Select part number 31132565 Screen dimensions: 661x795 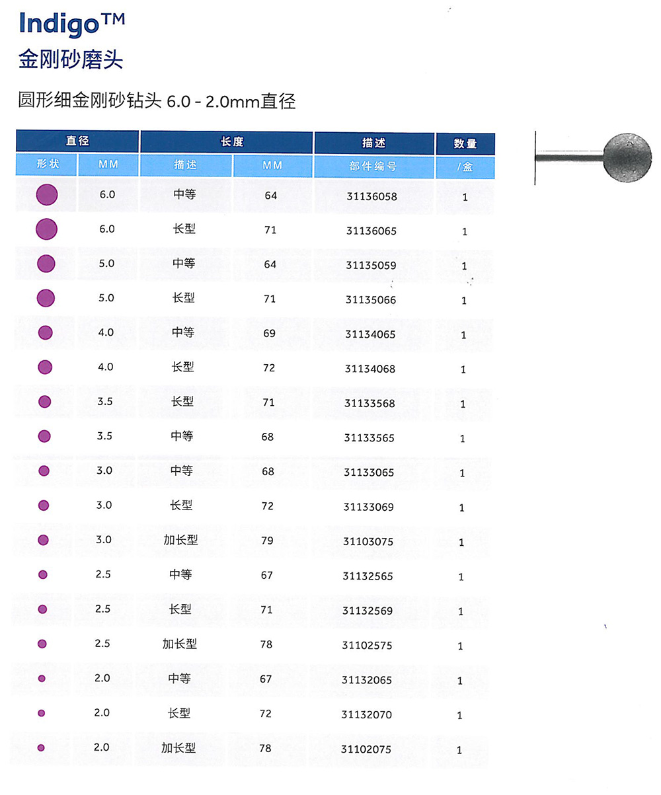[368, 576]
